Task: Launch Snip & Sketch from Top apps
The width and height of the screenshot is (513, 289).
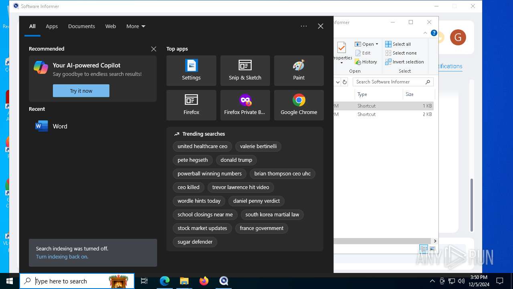Action: pos(245,71)
